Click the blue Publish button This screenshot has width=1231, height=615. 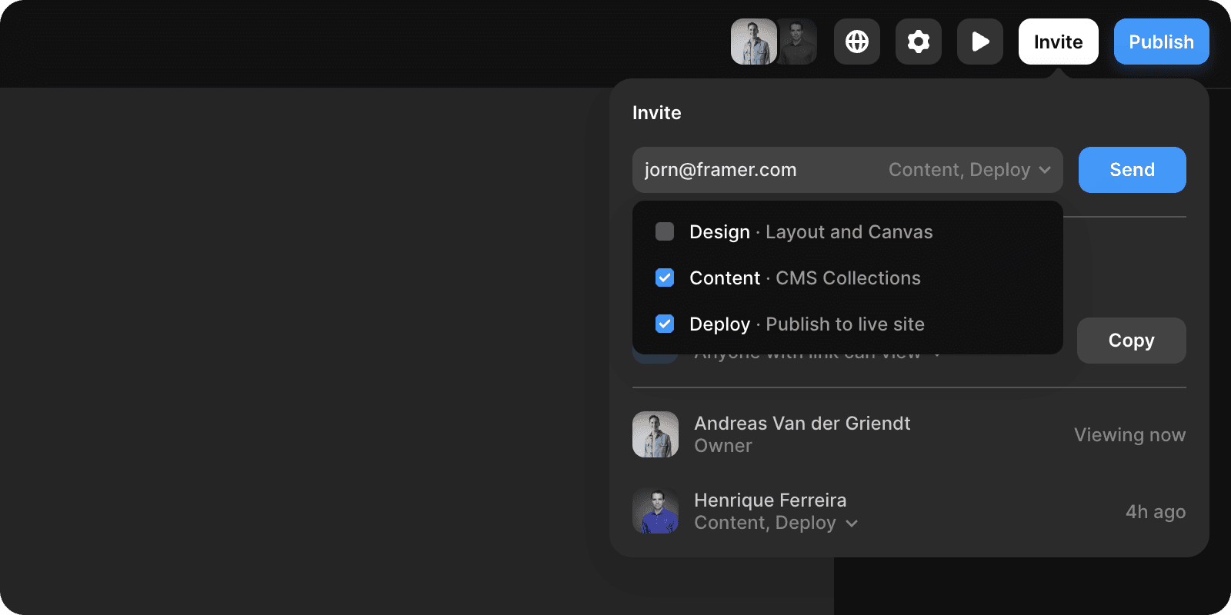(x=1161, y=42)
